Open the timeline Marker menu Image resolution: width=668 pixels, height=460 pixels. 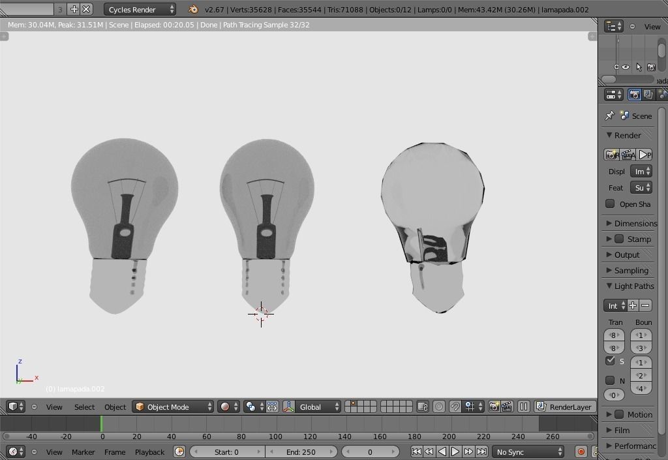(x=83, y=452)
